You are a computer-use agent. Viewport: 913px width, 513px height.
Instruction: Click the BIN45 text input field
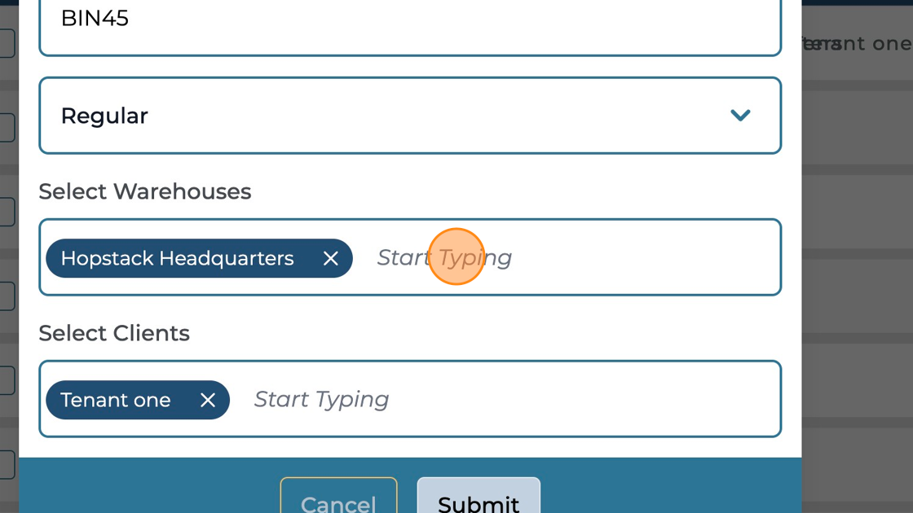409,20
